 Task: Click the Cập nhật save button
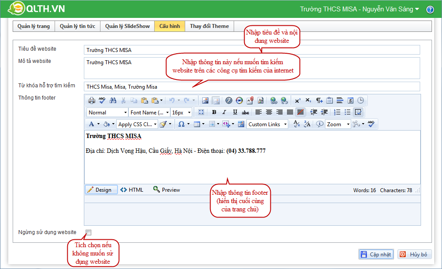(x=376, y=255)
